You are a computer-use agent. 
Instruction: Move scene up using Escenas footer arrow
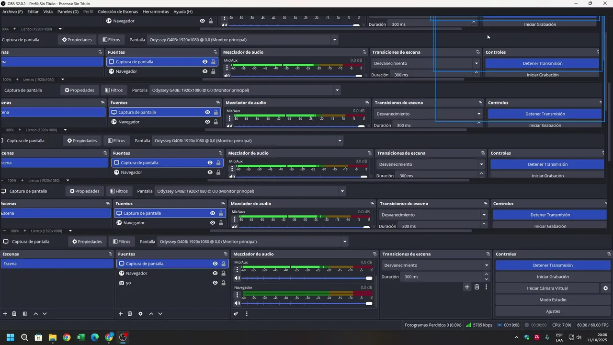tap(35, 314)
